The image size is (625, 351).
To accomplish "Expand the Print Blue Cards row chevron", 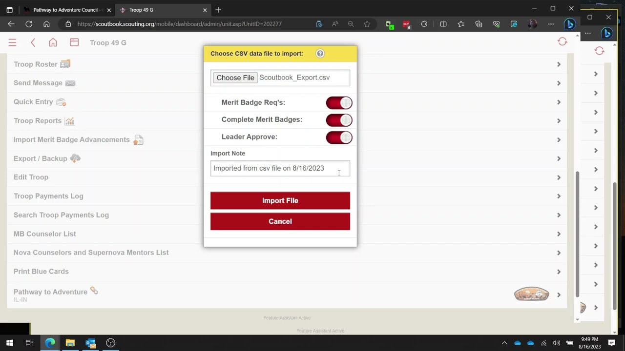I will coord(559,272).
